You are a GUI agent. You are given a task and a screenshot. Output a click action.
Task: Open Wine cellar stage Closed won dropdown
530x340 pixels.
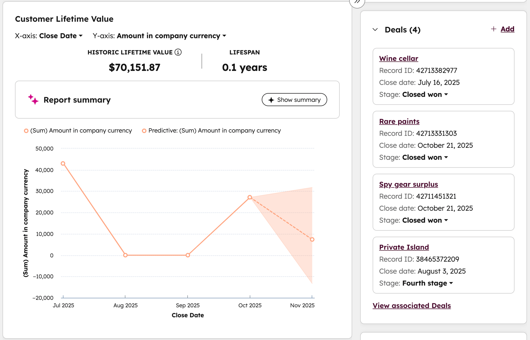(x=425, y=94)
